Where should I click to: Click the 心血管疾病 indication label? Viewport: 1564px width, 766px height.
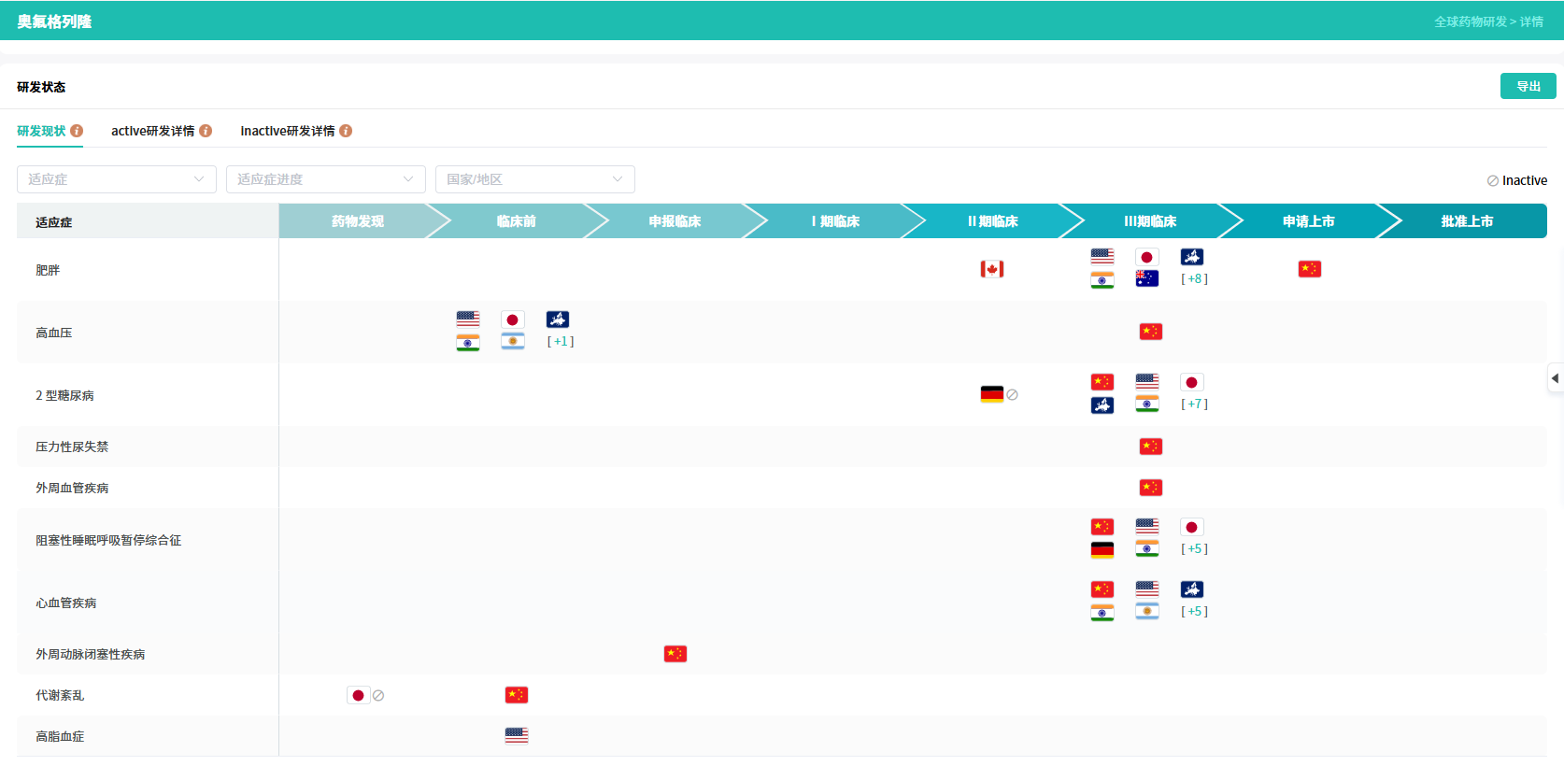click(66, 603)
